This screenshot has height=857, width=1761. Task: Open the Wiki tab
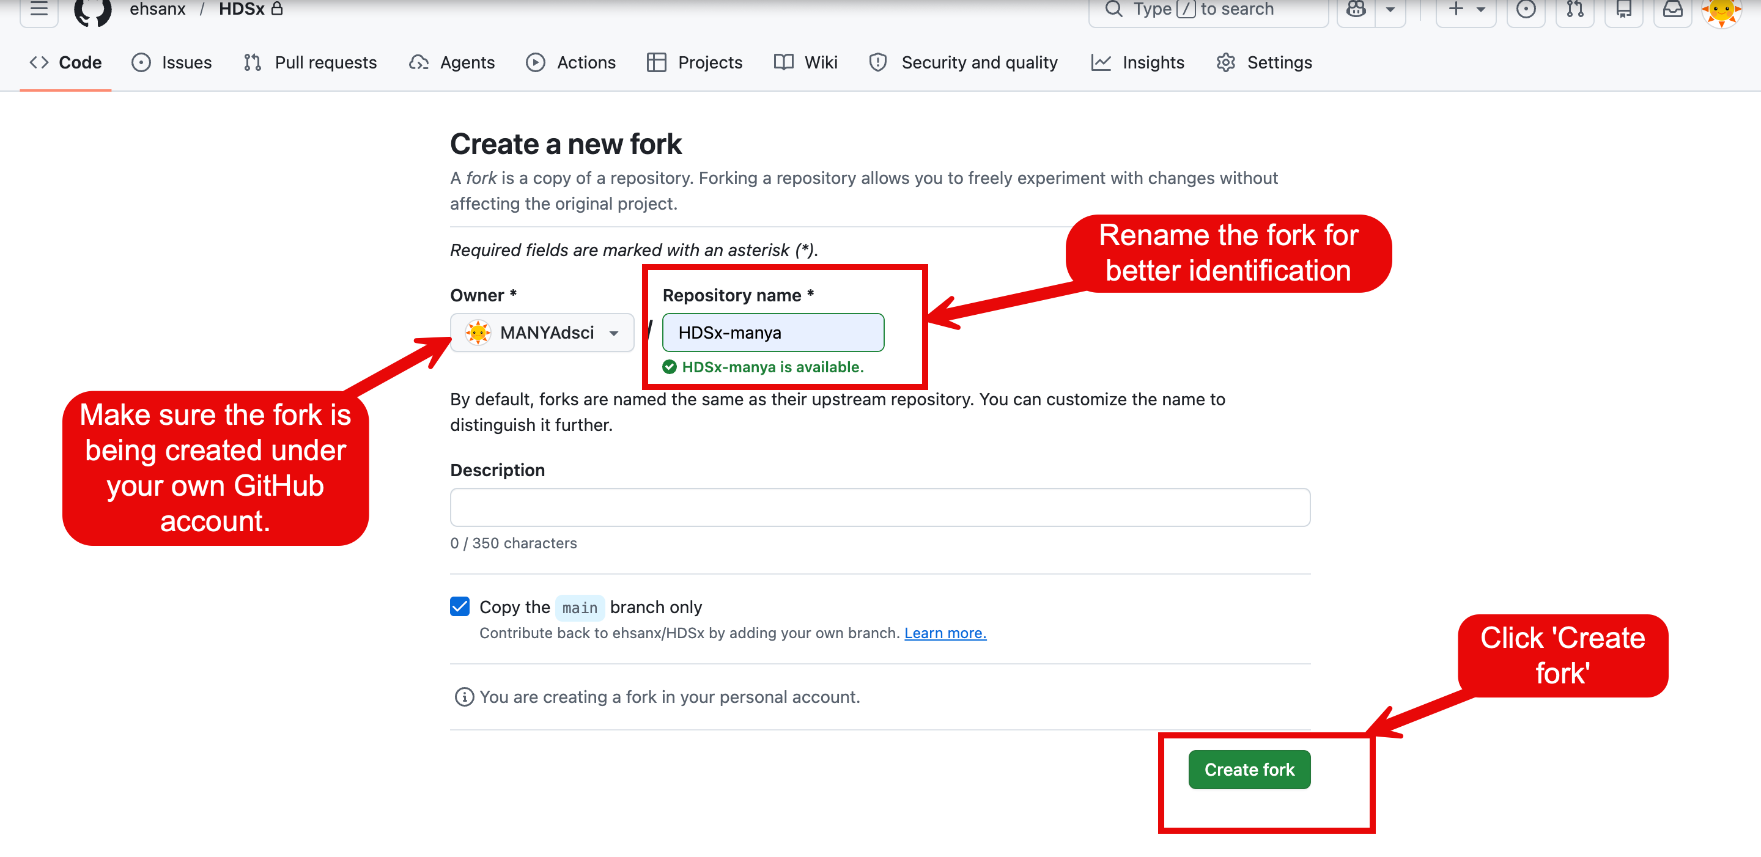coord(805,62)
